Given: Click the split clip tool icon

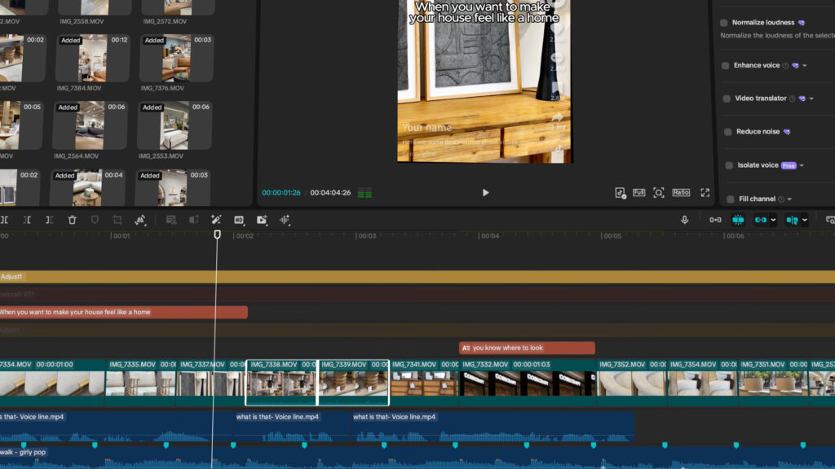Looking at the screenshot, I should tap(4, 220).
